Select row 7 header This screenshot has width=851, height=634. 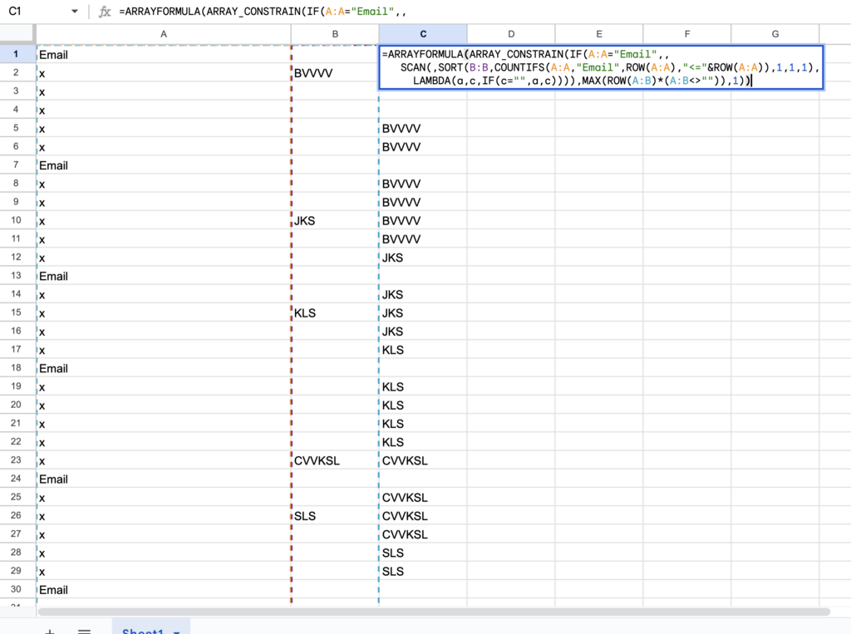click(18, 165)
